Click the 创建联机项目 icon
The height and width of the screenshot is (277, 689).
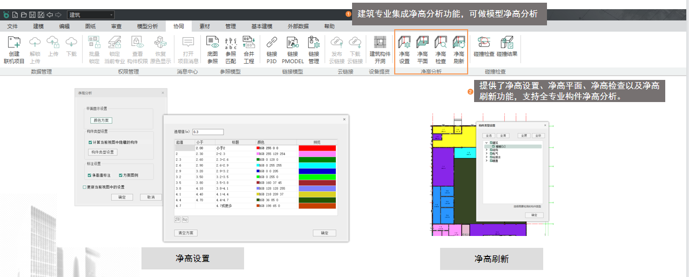14,49
